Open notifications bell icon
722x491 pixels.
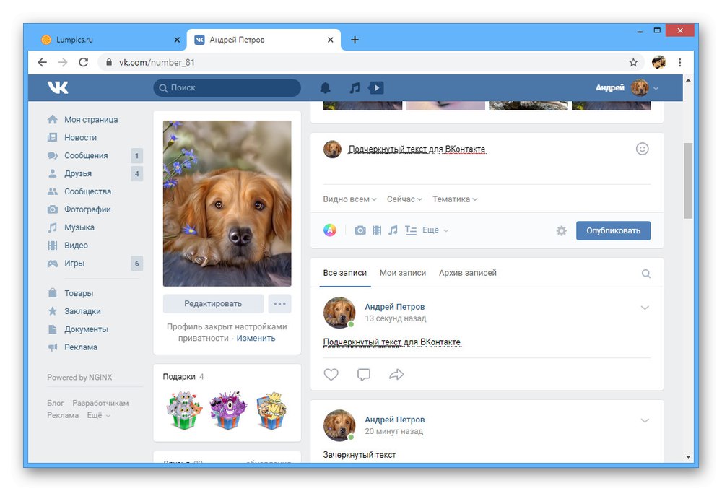325,87
